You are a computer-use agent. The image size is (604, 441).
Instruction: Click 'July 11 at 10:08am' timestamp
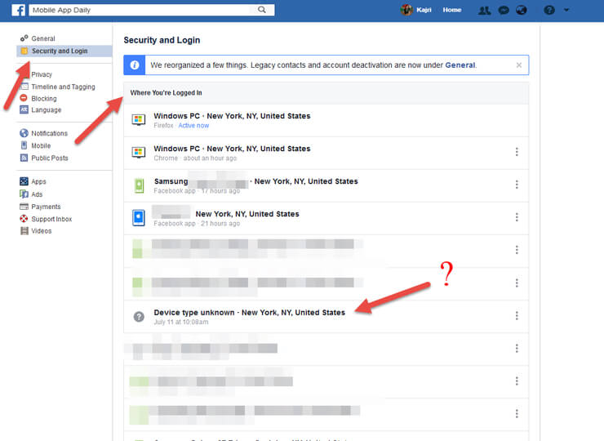tap(181, 322)
